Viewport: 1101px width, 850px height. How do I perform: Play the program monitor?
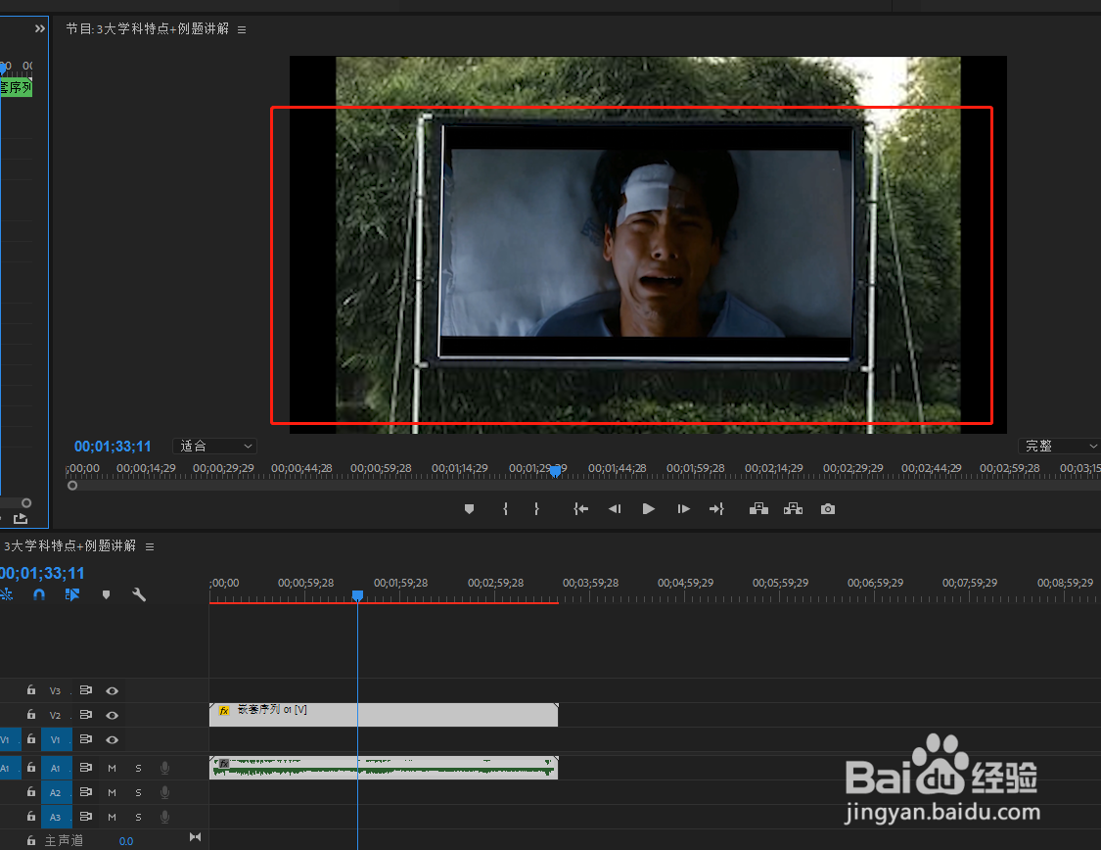(648, 509)
